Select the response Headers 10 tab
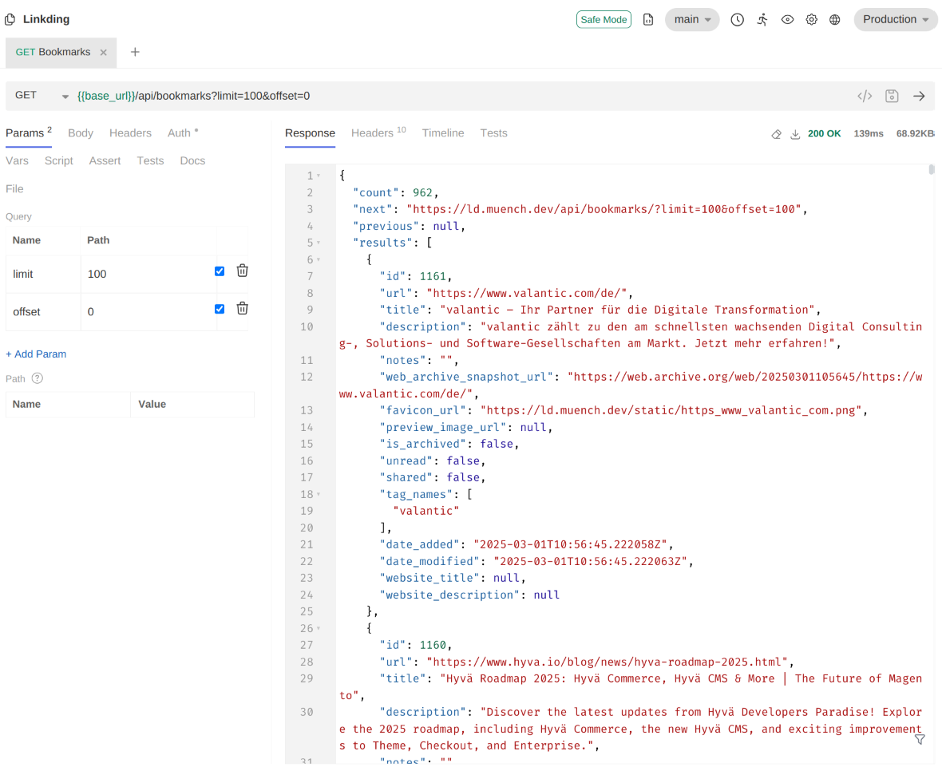The image size is (942, 771). click(378, 133)
